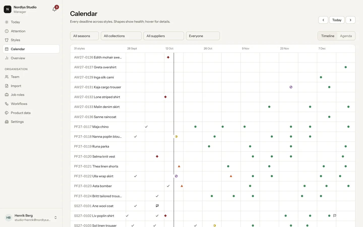Open Job roles in sidebar
363x227 pixels.
(31, 95)
